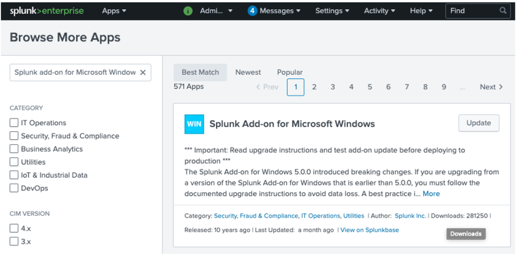Click the Downloads: 281250 text
Image resolution: width=517 pixels, height=257 pixels.
(x=459, y=216)
